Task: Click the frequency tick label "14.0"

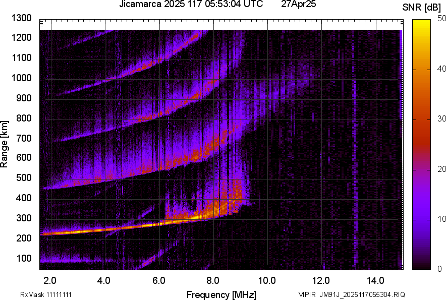Action: [x=375, y=281]
